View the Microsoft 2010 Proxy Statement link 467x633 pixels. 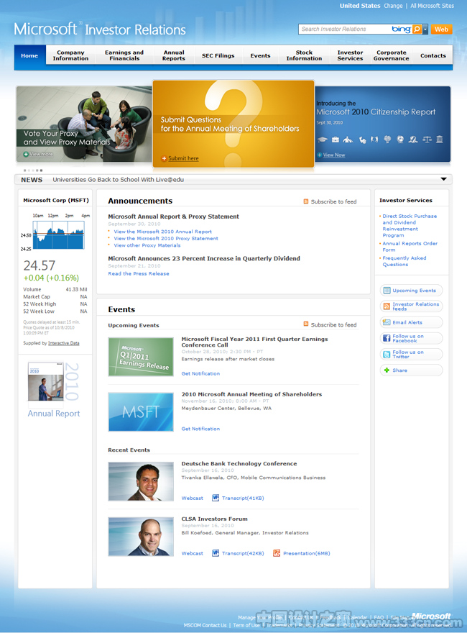[x=166, y=239]
